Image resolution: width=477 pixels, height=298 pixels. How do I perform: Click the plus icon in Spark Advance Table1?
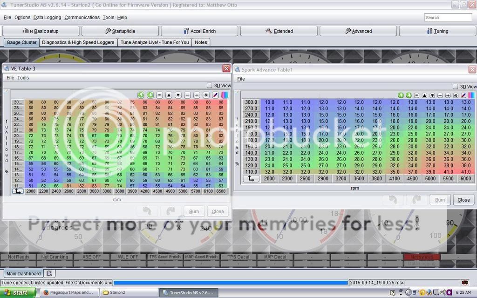coord(448,95)
